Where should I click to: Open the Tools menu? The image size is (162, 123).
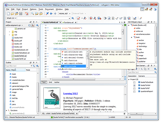click(x=41, y=9)
